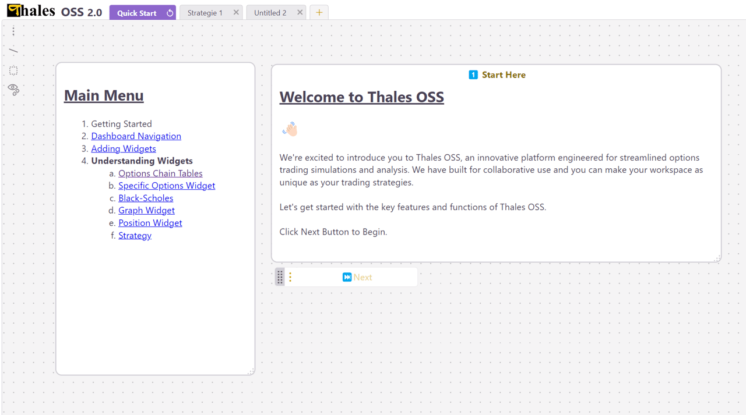Click the Next button
This screenshot has width=746, height=415.
[357, 277]
